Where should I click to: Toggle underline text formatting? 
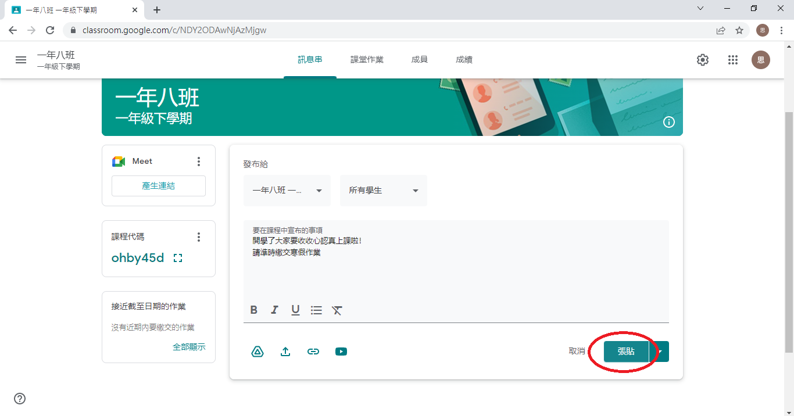(x=295, y=310)
